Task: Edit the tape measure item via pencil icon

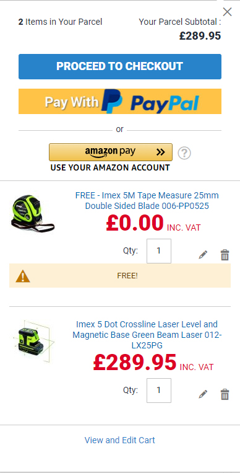Action: (x=203, y=255)
